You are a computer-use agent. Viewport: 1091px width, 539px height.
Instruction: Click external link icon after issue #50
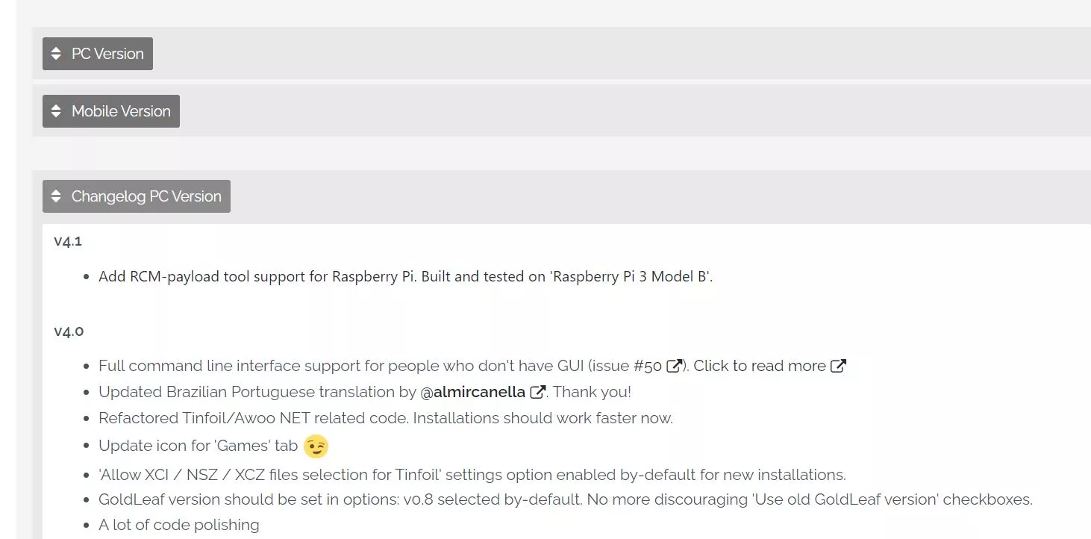click(675, 366)
